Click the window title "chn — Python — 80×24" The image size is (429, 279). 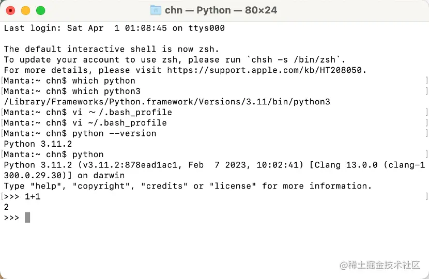tap(223, 10)
